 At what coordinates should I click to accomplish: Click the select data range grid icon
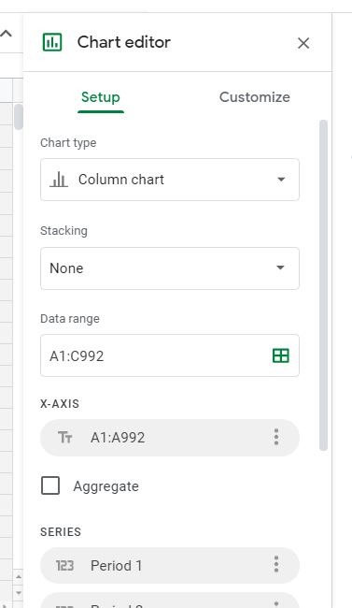[280, 355]
